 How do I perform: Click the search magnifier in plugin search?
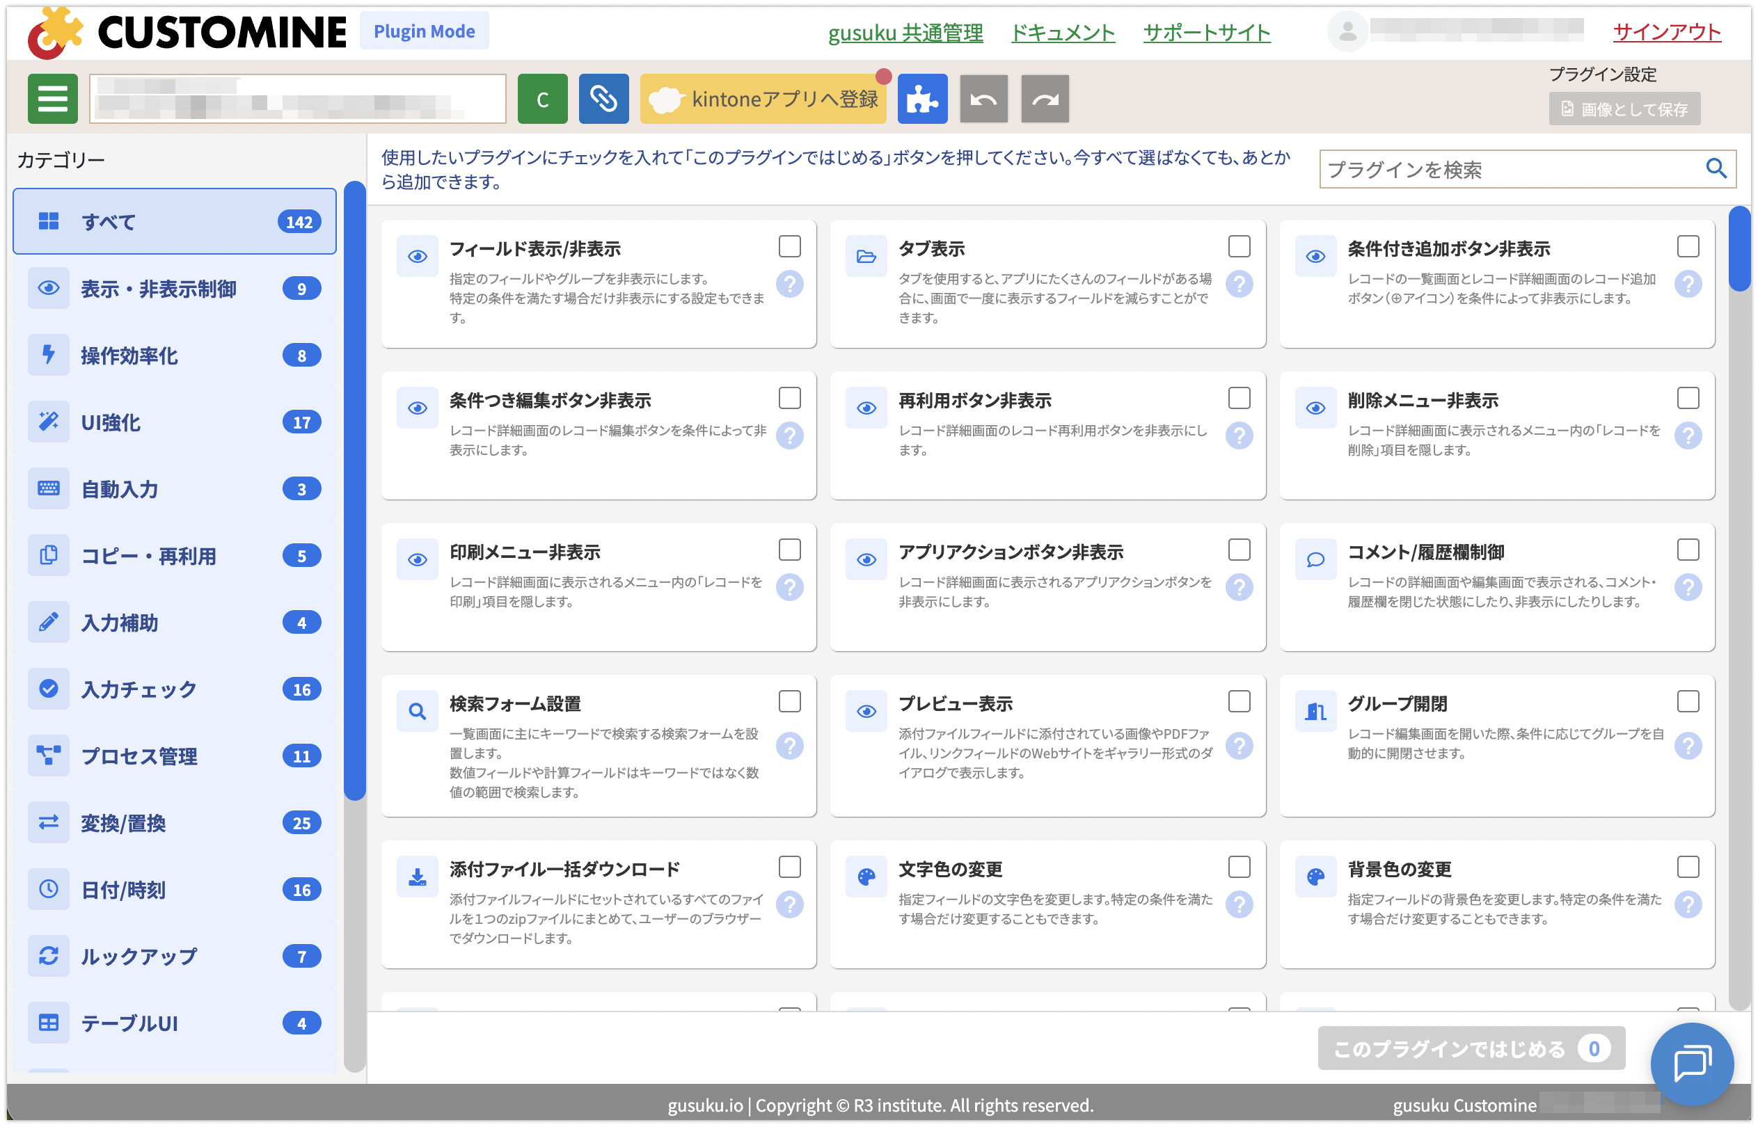(1716, 169)
